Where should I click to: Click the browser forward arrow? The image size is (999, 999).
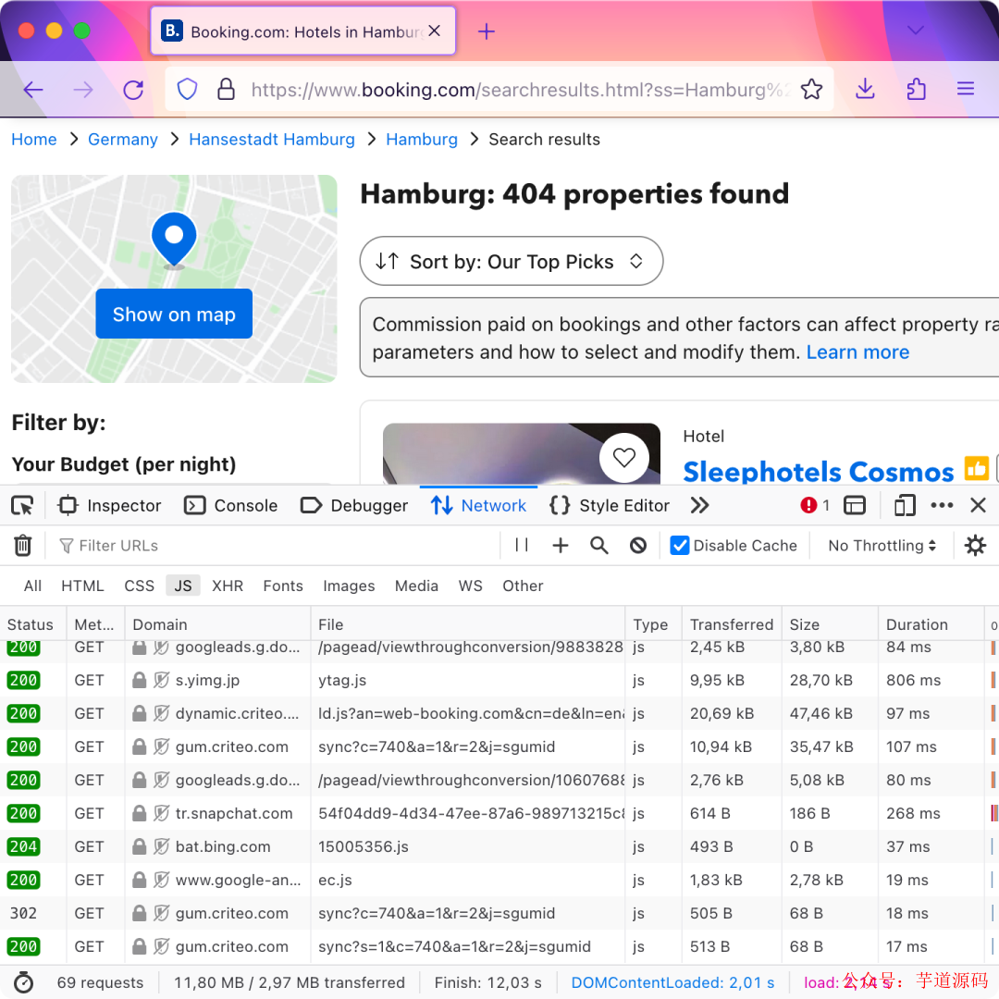point(83,90)
